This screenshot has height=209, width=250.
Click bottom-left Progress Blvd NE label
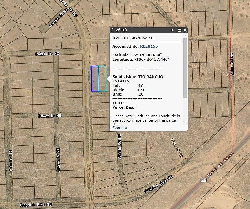pos(36,205)
